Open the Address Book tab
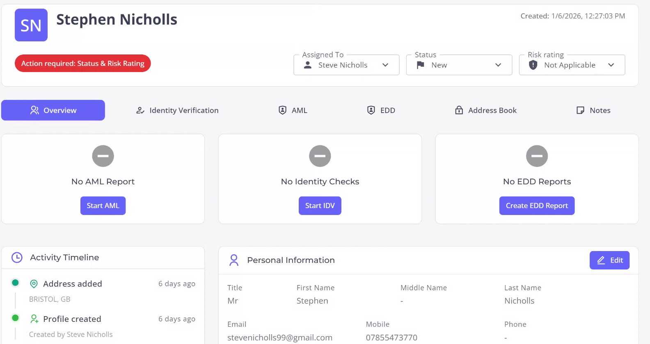The image size is (650, 344). (x=486, y=110)
